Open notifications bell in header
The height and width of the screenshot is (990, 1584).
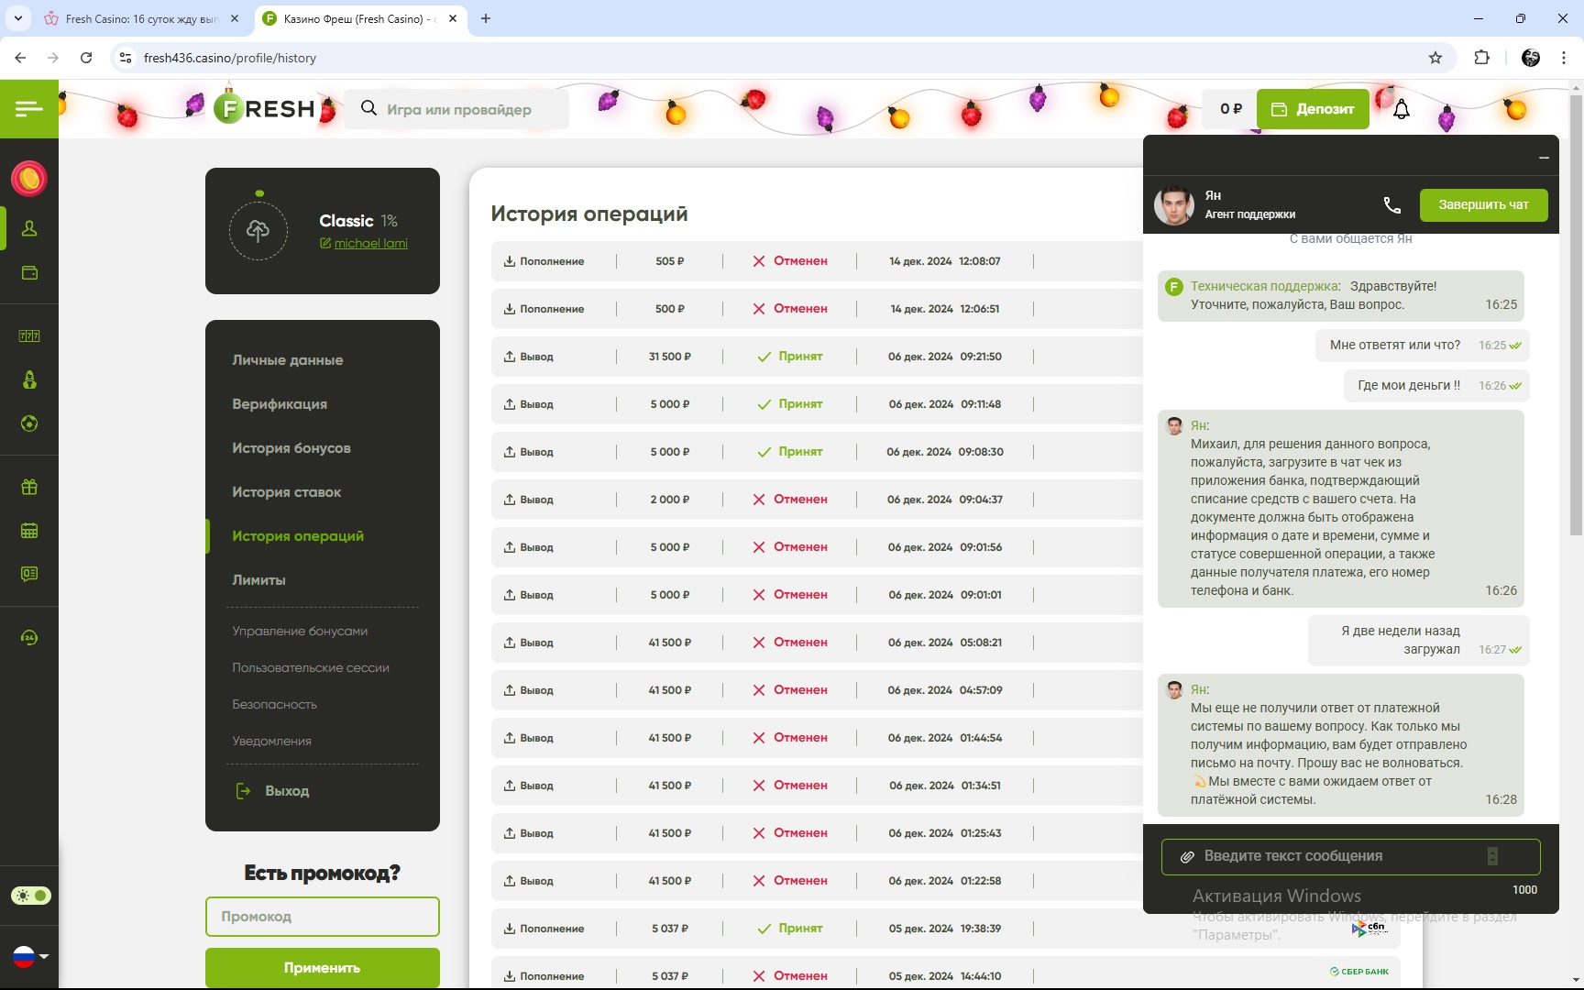[1402, 110]
